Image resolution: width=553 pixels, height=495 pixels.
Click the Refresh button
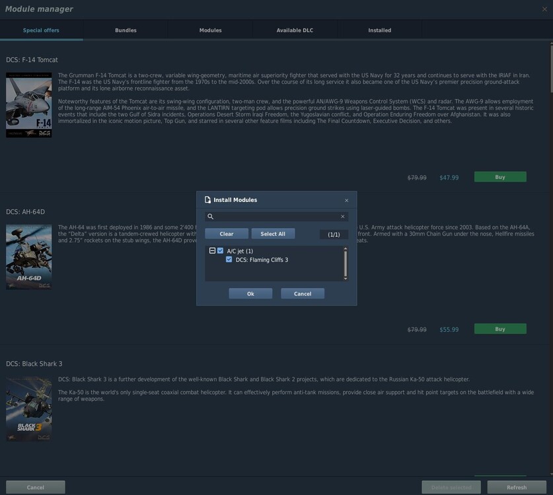pos(517,487)
